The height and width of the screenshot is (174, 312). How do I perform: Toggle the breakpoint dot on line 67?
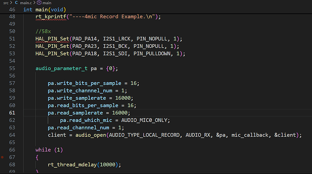[2, 157]
